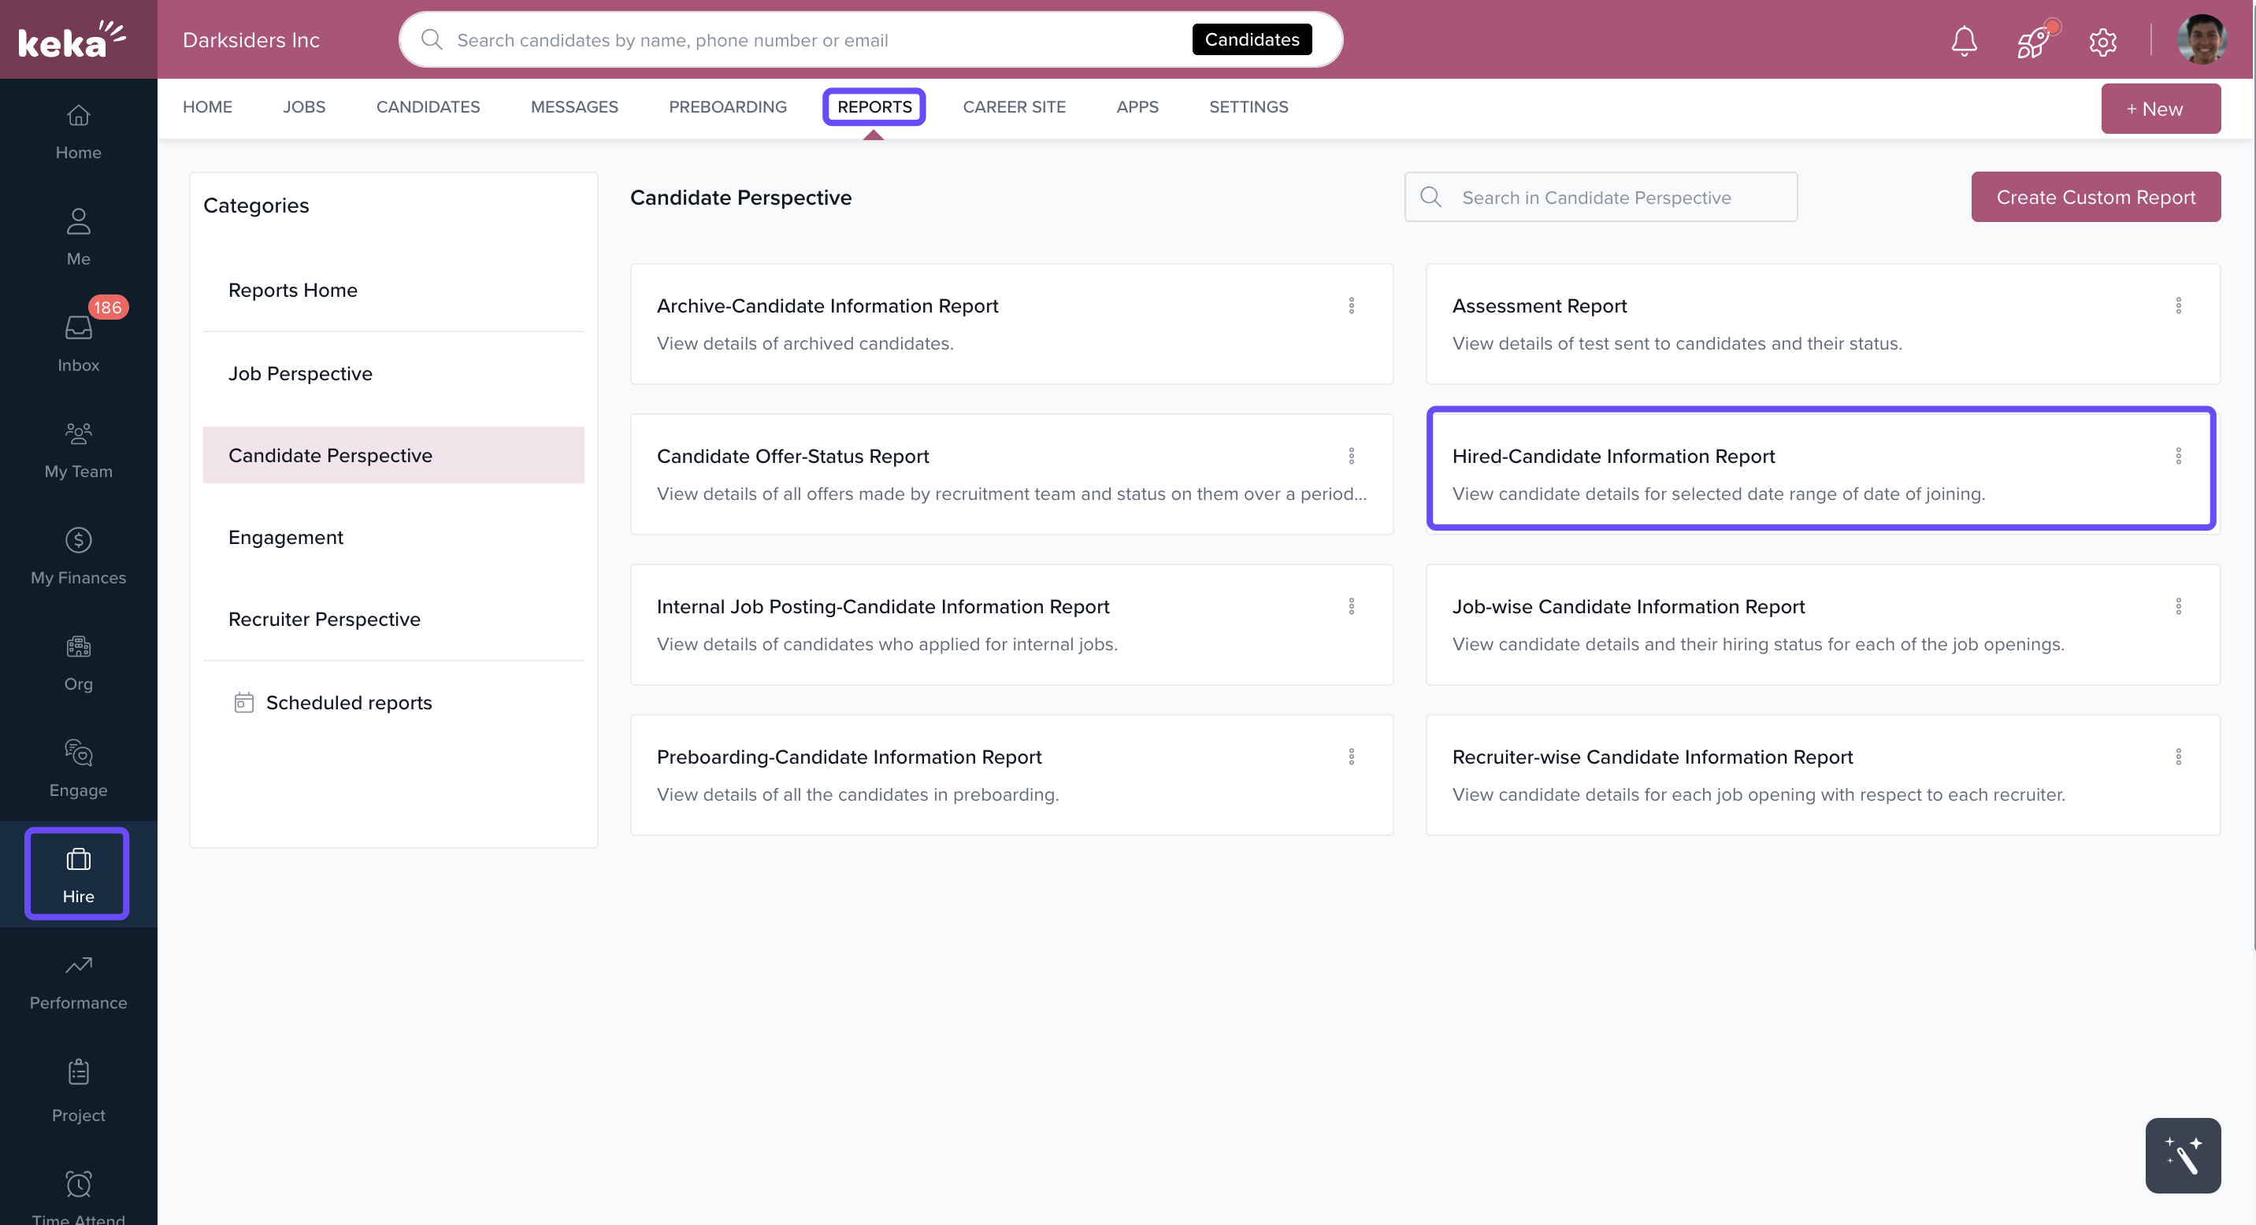
Task: Switch to the CANDIDATES tab
Action: pos(428,107)
